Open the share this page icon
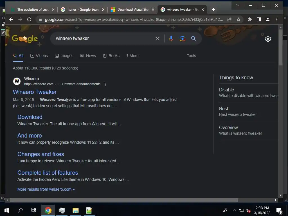288x216 pixels. 229,19
